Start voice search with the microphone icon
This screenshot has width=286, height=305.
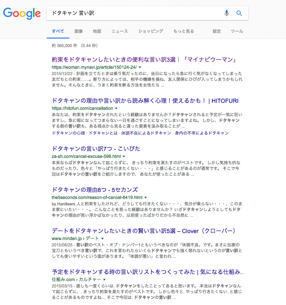click(226, 13)
